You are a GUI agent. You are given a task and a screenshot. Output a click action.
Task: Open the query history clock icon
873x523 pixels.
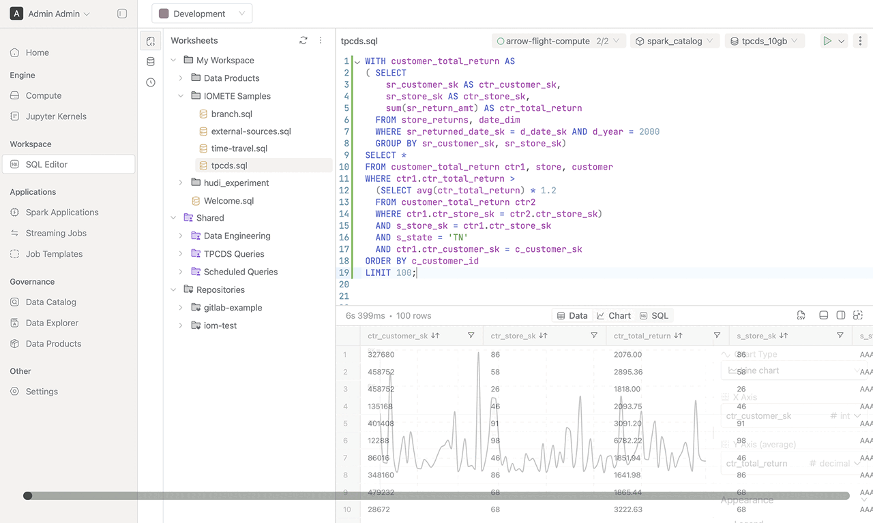click(151, 82)
